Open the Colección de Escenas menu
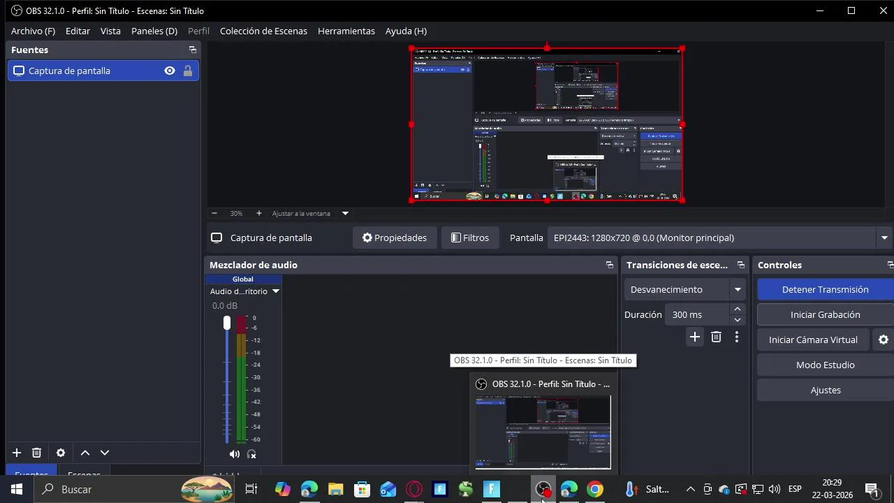Screen dimensions: 894x503 point(263,31)
